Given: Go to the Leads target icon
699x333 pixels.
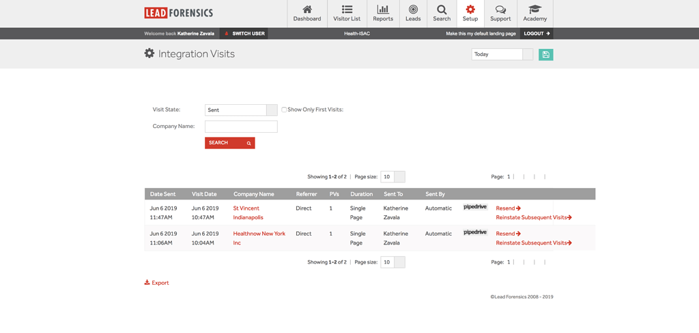Looking at the screenshot, I should point(413,10).
